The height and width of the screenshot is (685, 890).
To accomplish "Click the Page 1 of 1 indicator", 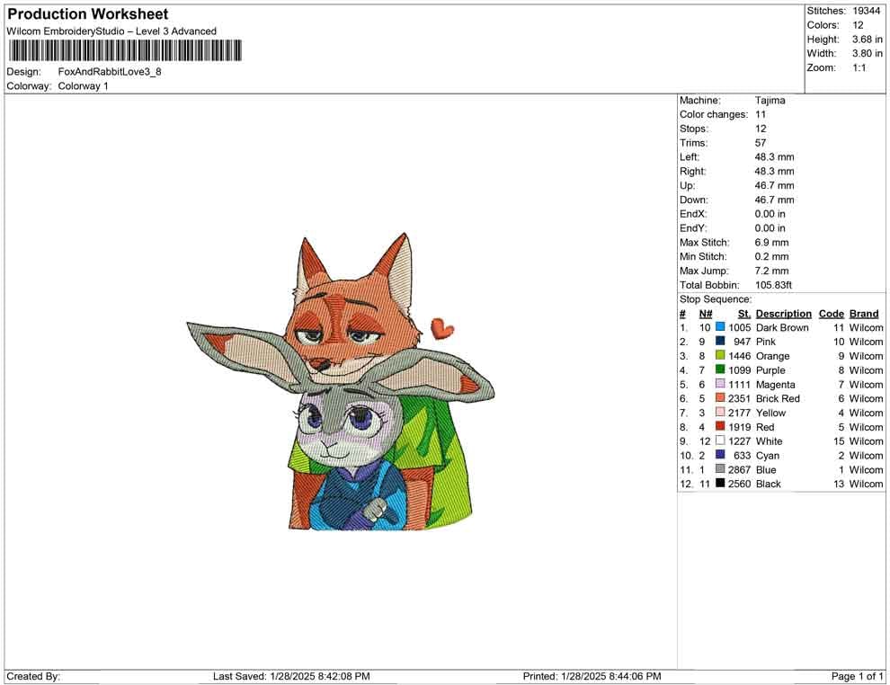I will [x=857, y=676].
